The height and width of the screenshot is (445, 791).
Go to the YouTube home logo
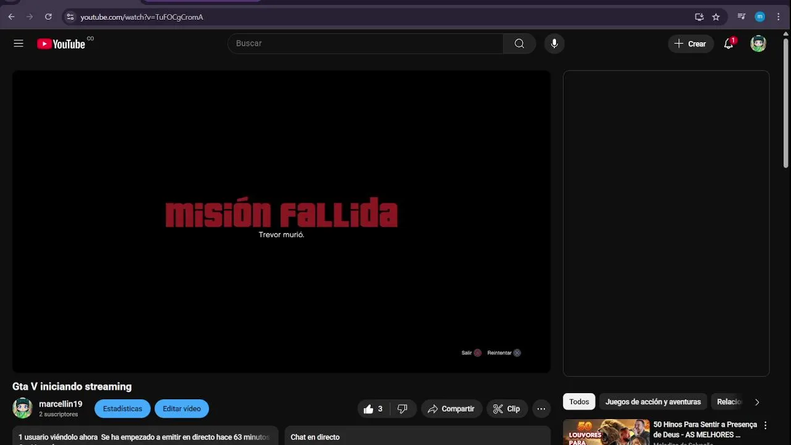click(61, 44)
